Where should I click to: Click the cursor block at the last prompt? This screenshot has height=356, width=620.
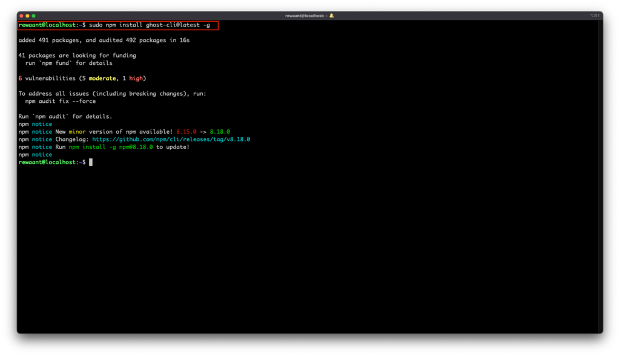(x=91, y=162)
